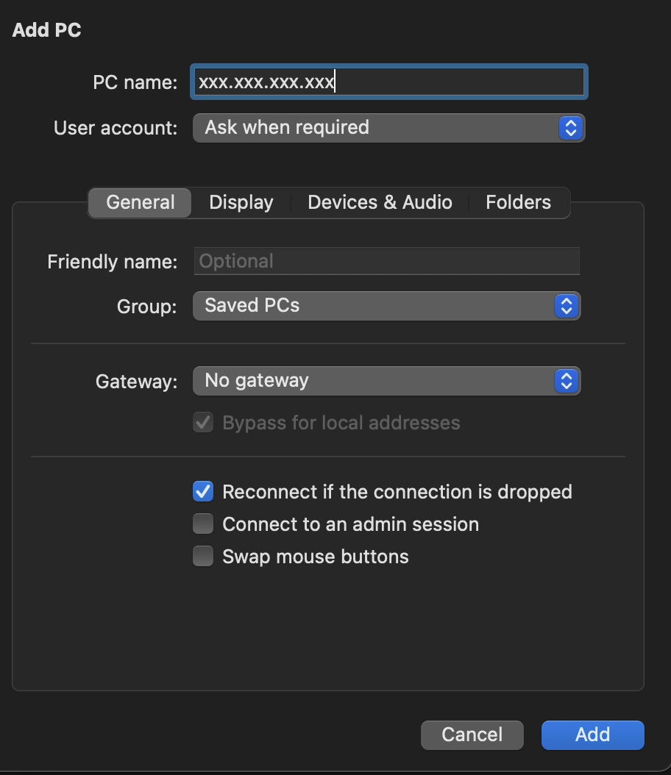Switch to the Display tab

tap(241, 203)
